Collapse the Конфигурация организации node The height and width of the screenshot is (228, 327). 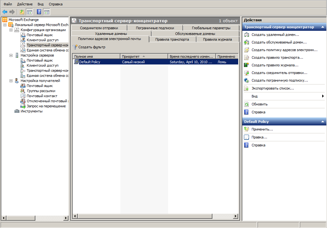(11, 30)
